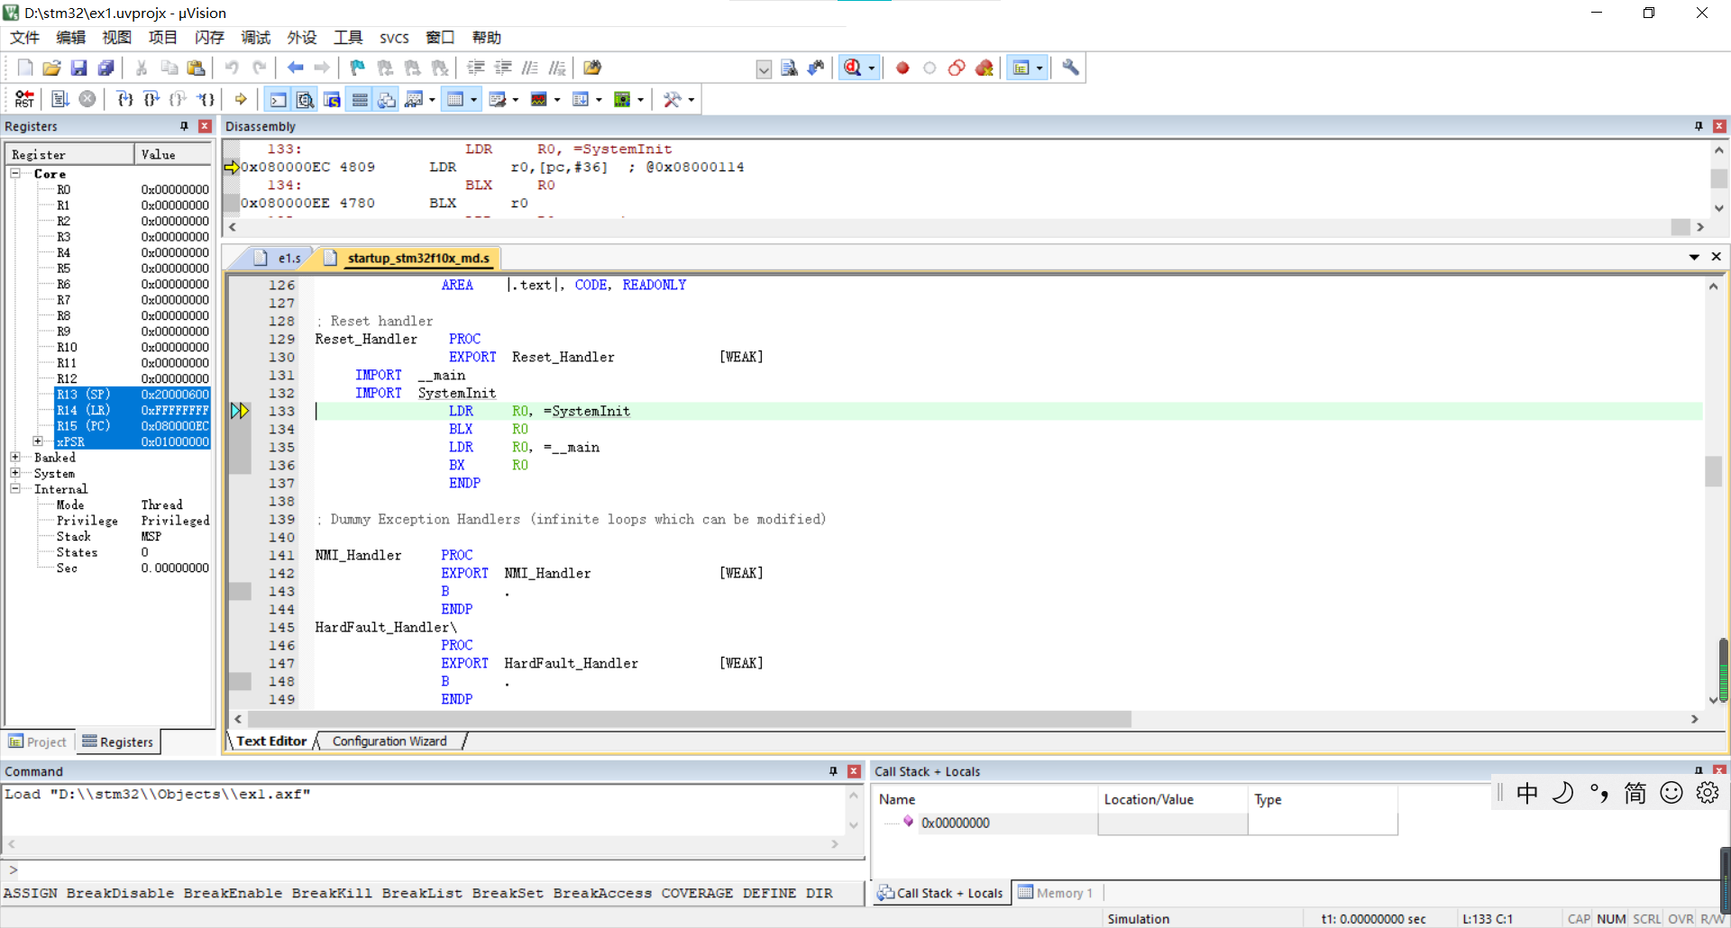Screen dimensions: 1731x928
Task: Show next statement with yellow arrow icon
Action: 241,99
